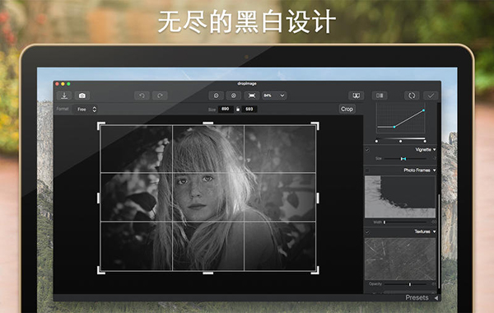Click the right gradient stop below curve
Image resolution: width=494 pixels, height=313 pixels.
coord(425,141)
